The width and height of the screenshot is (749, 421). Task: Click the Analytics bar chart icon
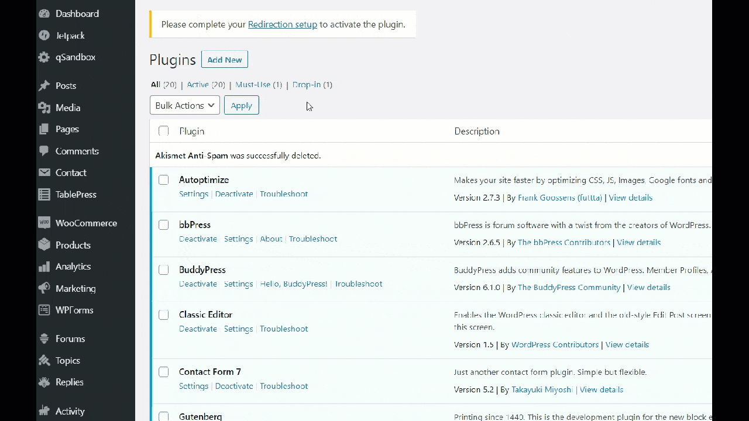click(x=44, y=267)
